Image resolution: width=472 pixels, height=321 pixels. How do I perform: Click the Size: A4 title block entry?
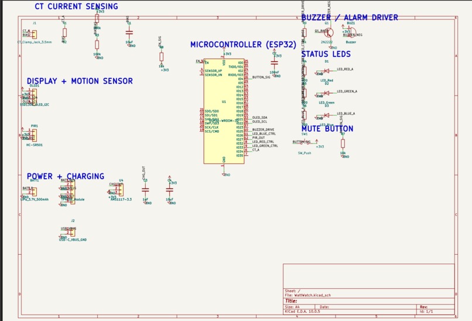292,307
